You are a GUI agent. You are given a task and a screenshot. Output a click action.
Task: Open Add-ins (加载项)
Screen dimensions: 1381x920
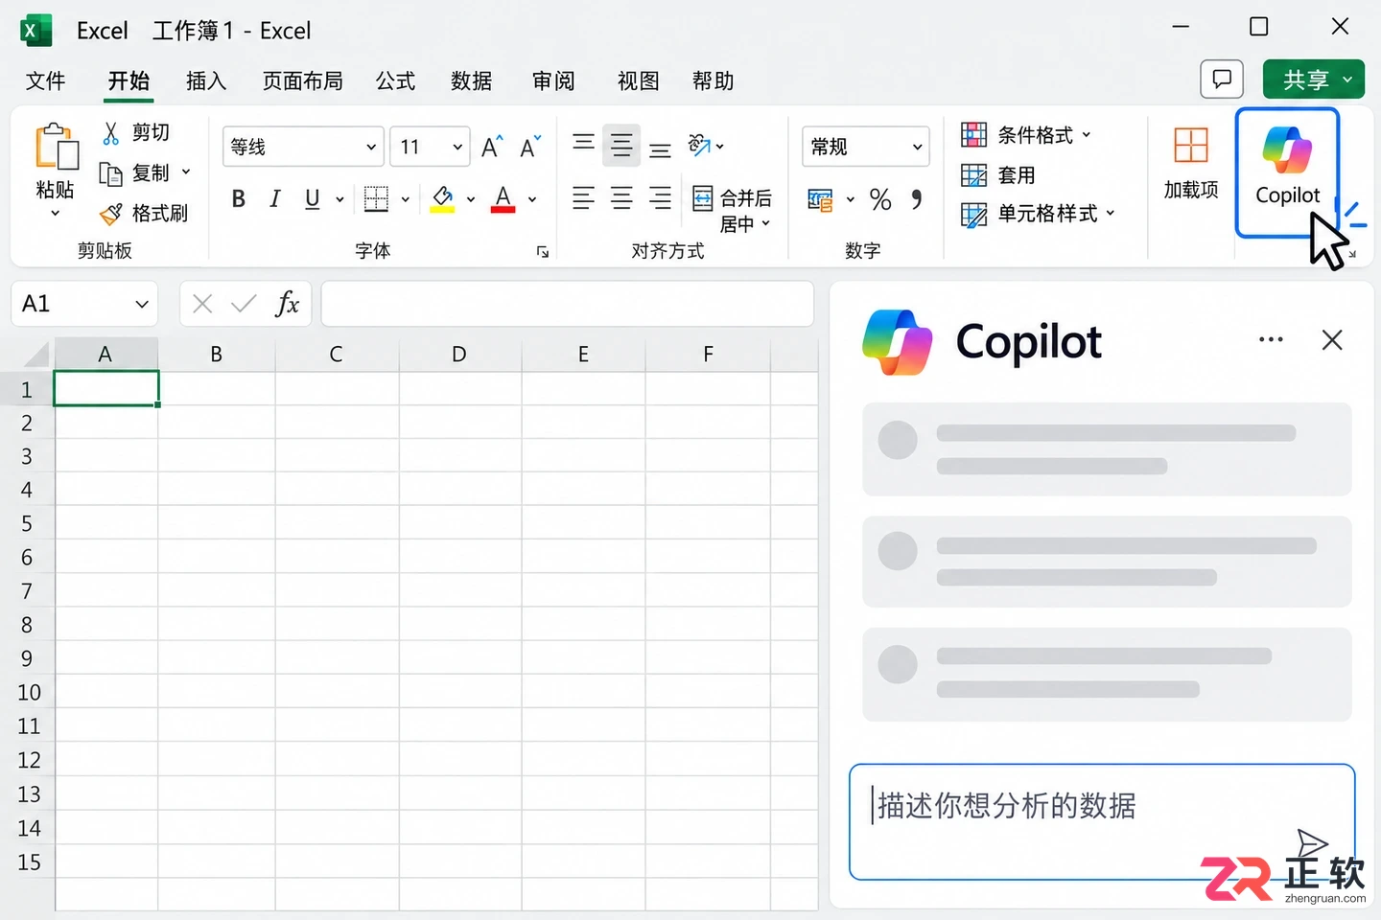pyautogui.click(x=1191, y=163)
